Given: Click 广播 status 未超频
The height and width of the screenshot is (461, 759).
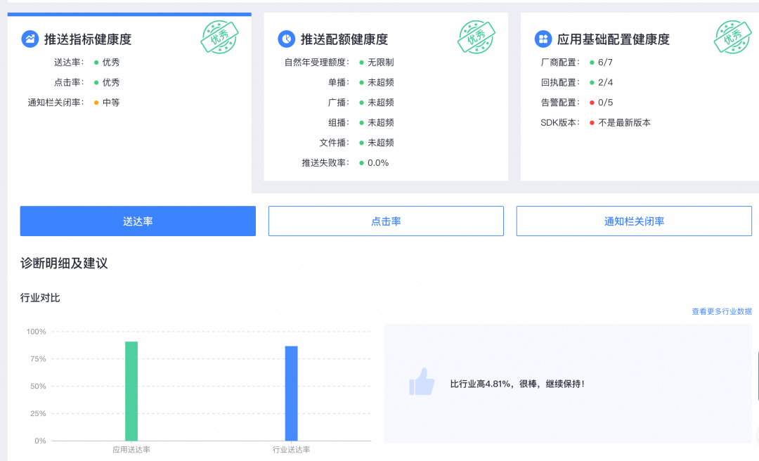Looking at the screenshot, I should coord(380,103).
